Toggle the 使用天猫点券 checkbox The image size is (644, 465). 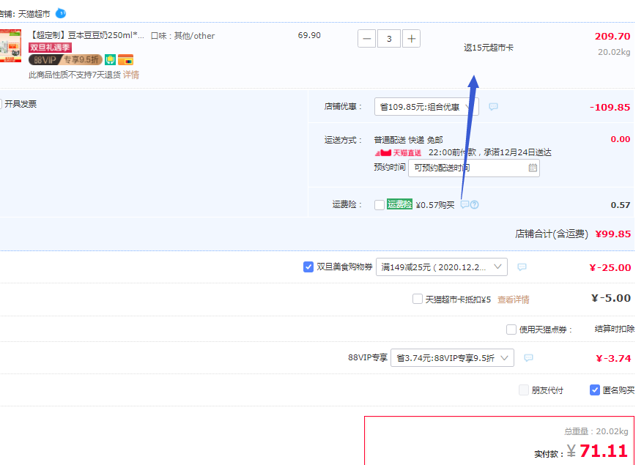[511, 329]
